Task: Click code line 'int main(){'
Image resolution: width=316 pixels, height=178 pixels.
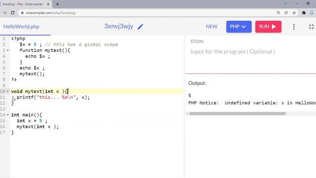Action: [26, 115]
